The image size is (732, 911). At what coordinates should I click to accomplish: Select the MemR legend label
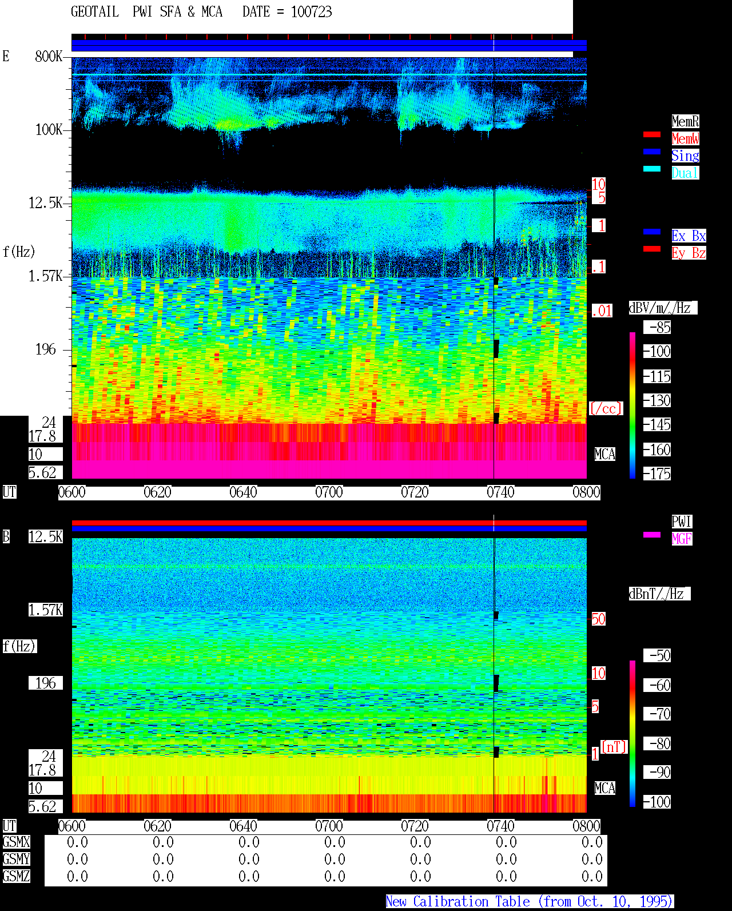click(685, 121)
